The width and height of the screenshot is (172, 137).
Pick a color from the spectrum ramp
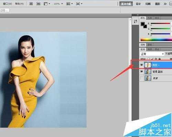(x=156, y=40)
